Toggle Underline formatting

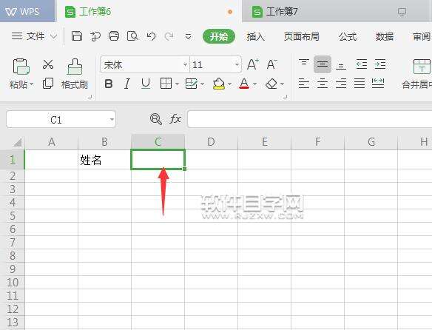146,84
